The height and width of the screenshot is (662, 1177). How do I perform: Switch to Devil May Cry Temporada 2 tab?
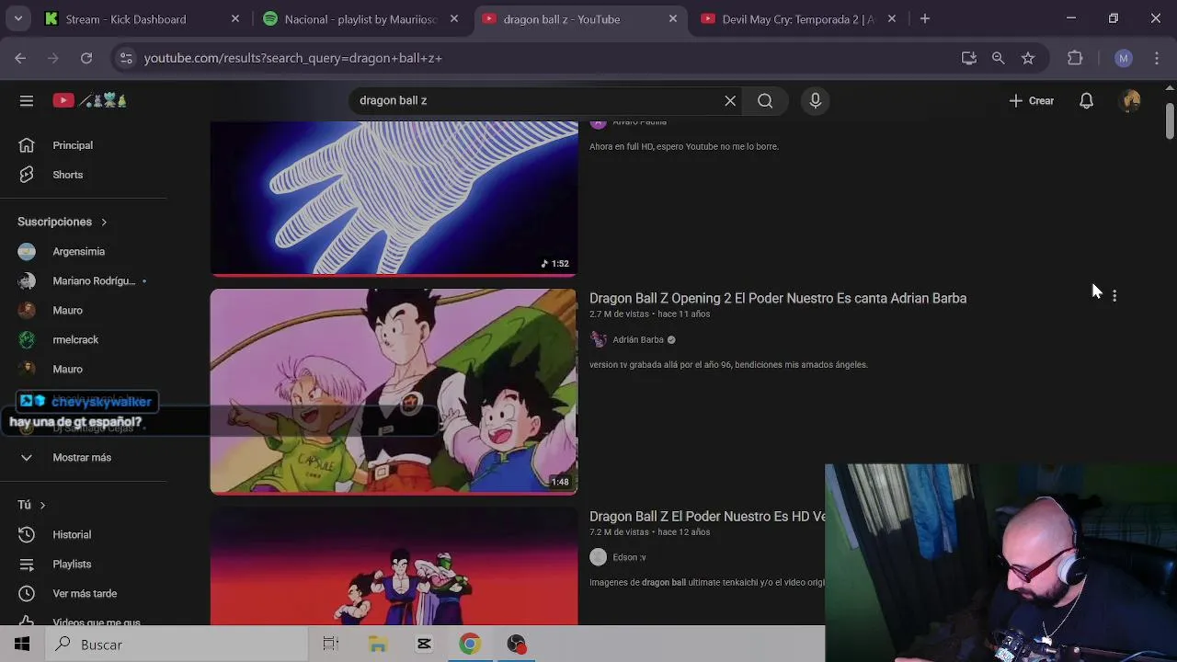798,18
